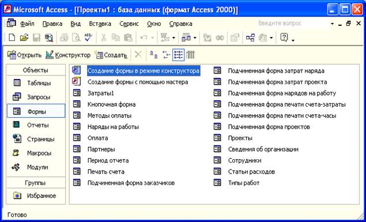Open the Правка menu

[52, 24]
